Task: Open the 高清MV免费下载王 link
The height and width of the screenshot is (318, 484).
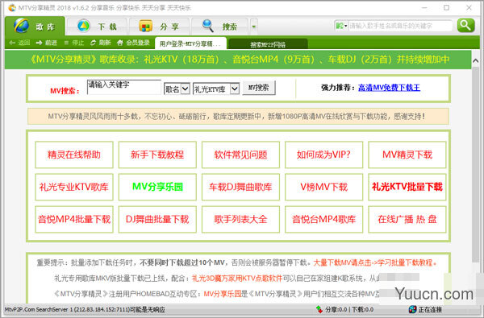Action: 389,88
